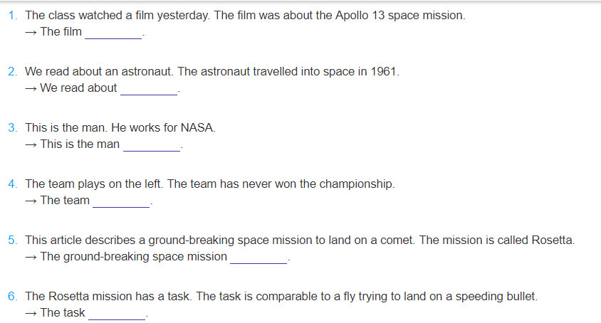Click the arrow before "The film"

click(x=31, y=32)
